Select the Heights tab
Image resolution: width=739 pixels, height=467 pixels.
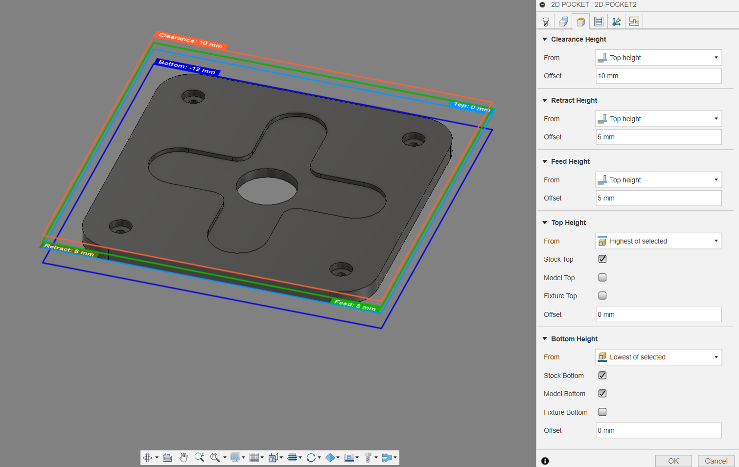click(x=581, y=22)
